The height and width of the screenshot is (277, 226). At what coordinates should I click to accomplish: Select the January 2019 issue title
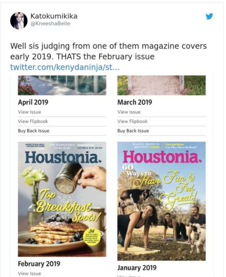click(x=137, y=268)
